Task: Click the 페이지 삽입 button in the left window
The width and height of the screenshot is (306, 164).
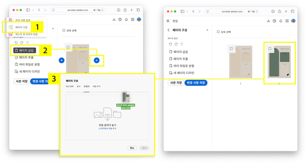Action: point(25,50)
